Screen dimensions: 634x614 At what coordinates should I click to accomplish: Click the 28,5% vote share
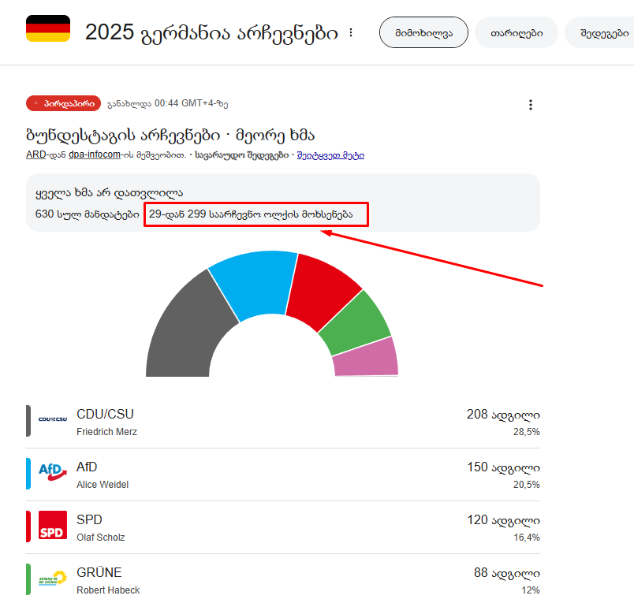click(x=527, y=432)
